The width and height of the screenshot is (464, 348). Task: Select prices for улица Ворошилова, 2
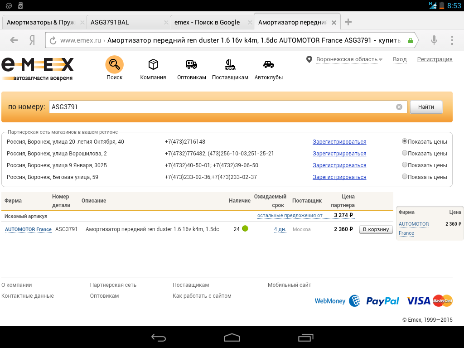pos(405,153)
